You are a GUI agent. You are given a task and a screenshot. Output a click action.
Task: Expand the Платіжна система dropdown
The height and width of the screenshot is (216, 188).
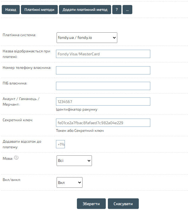pos(87,38)
